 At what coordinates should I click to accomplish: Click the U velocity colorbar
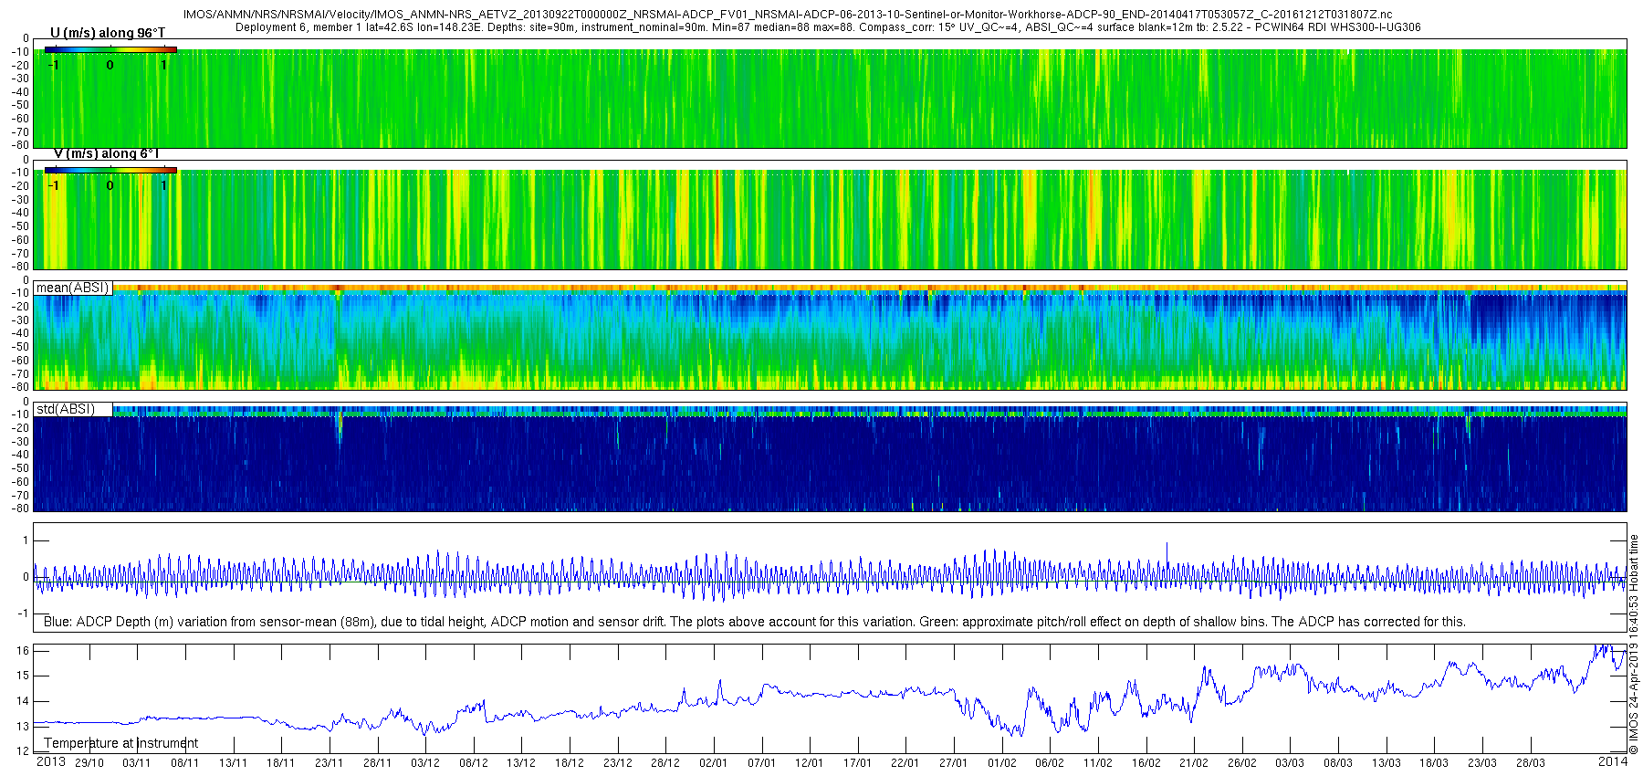click(x=110, y=49)
